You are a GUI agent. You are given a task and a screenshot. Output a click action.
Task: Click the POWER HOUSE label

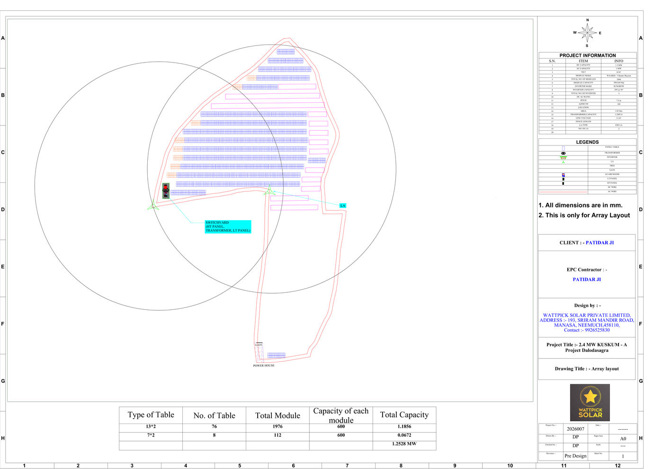click(264, 366)
